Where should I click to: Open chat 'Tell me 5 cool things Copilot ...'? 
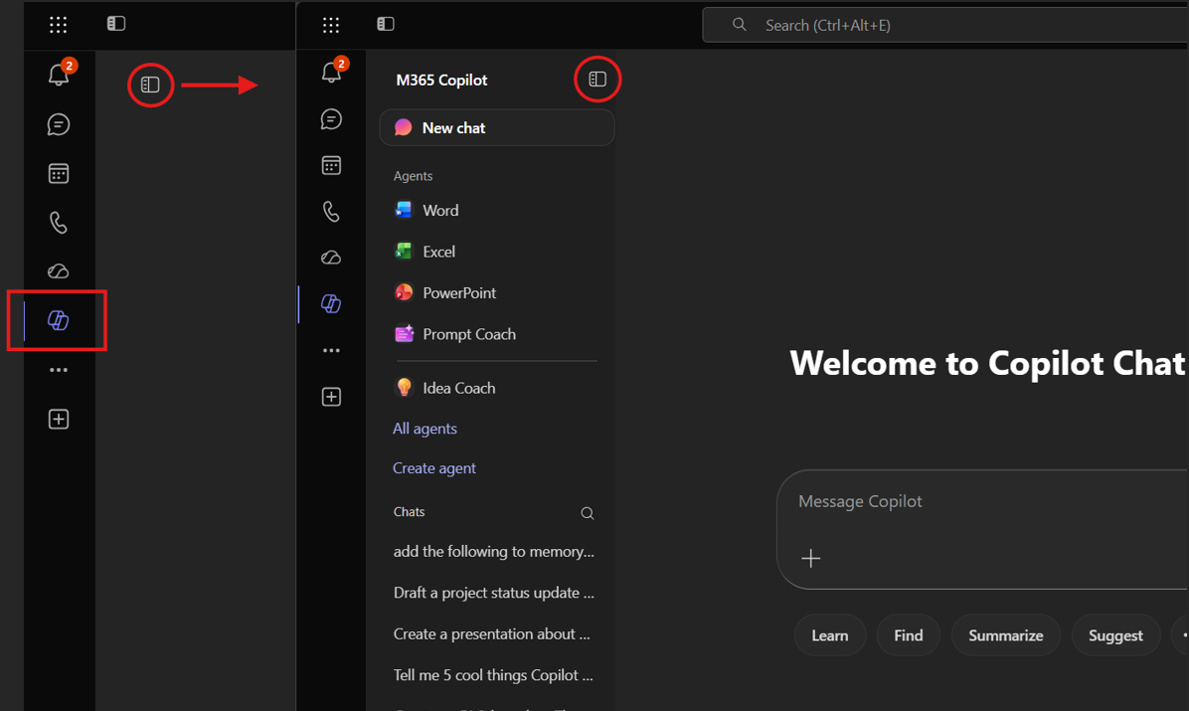point(494,675)
